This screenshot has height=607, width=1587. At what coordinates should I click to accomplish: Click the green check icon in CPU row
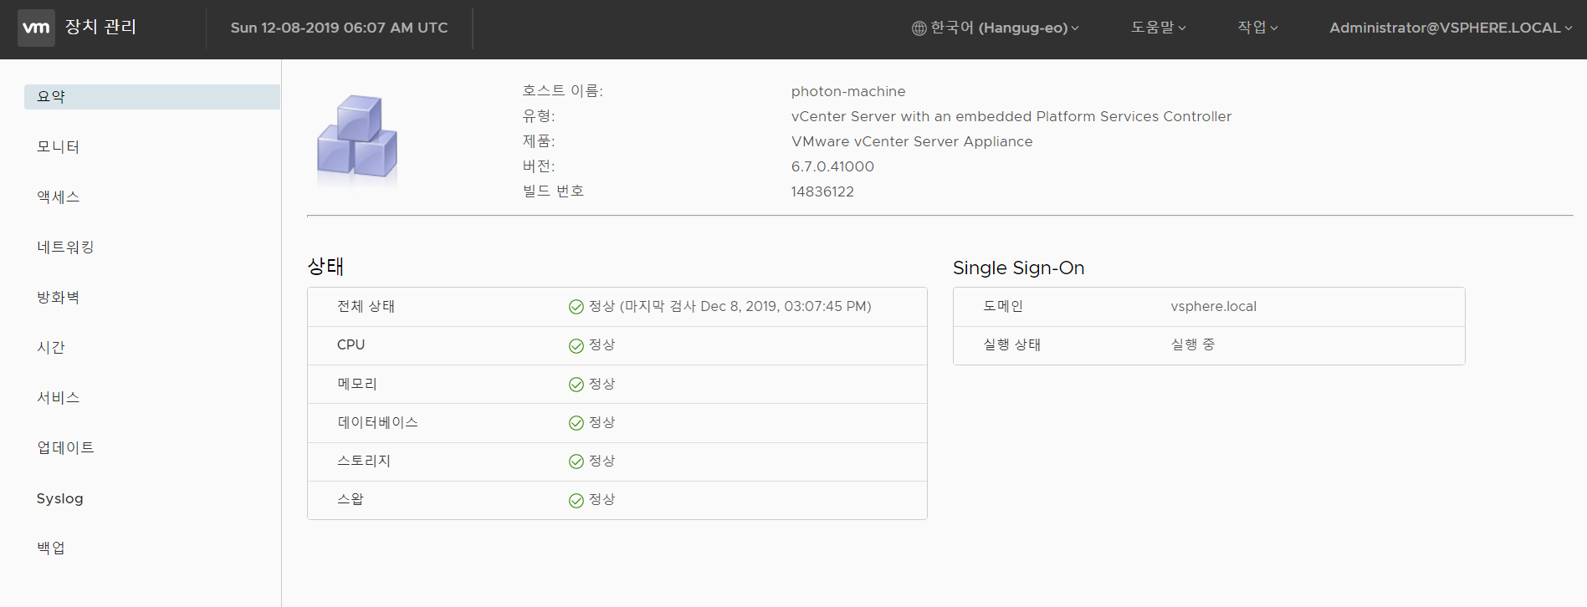576,346
